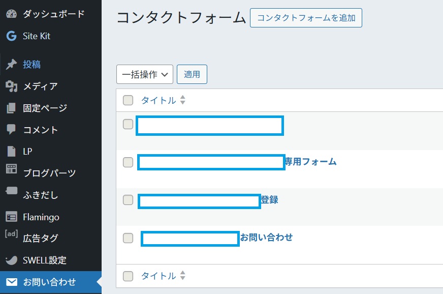Image resolution: width=443 pixels, height=294 pixels.
Task: Open the 一括操作 bulk actions dropdown
Action: (145, 74)
